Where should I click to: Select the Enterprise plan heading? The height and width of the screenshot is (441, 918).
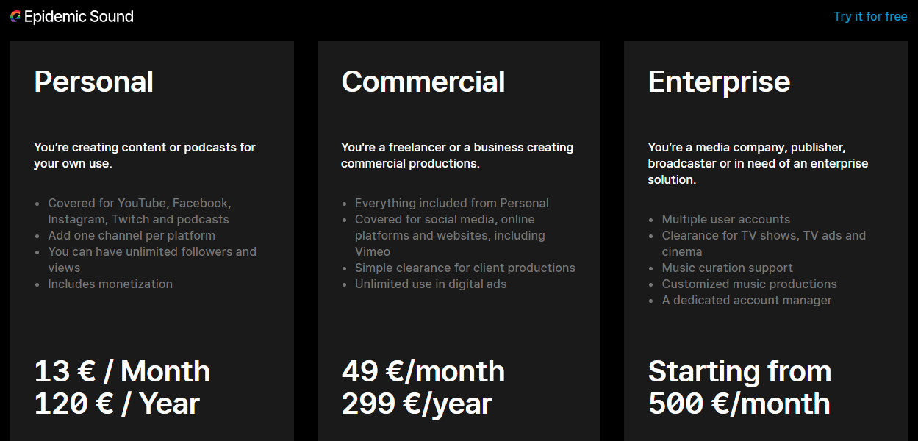pyautogui.click(x=719, y=82)
